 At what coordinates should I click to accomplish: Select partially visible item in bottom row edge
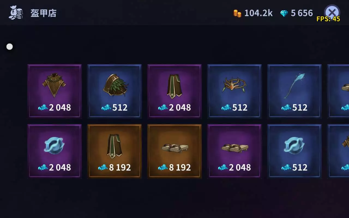click(x=338, y=151)
